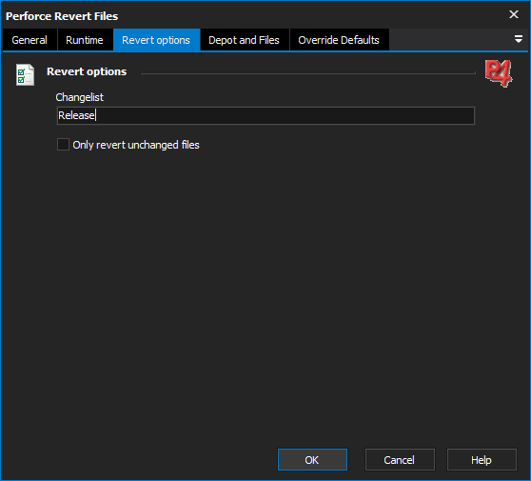Click the Changelist label text
Image resolution: width=531 pixels, height=481 pixels.
click(x=80, y=97)
